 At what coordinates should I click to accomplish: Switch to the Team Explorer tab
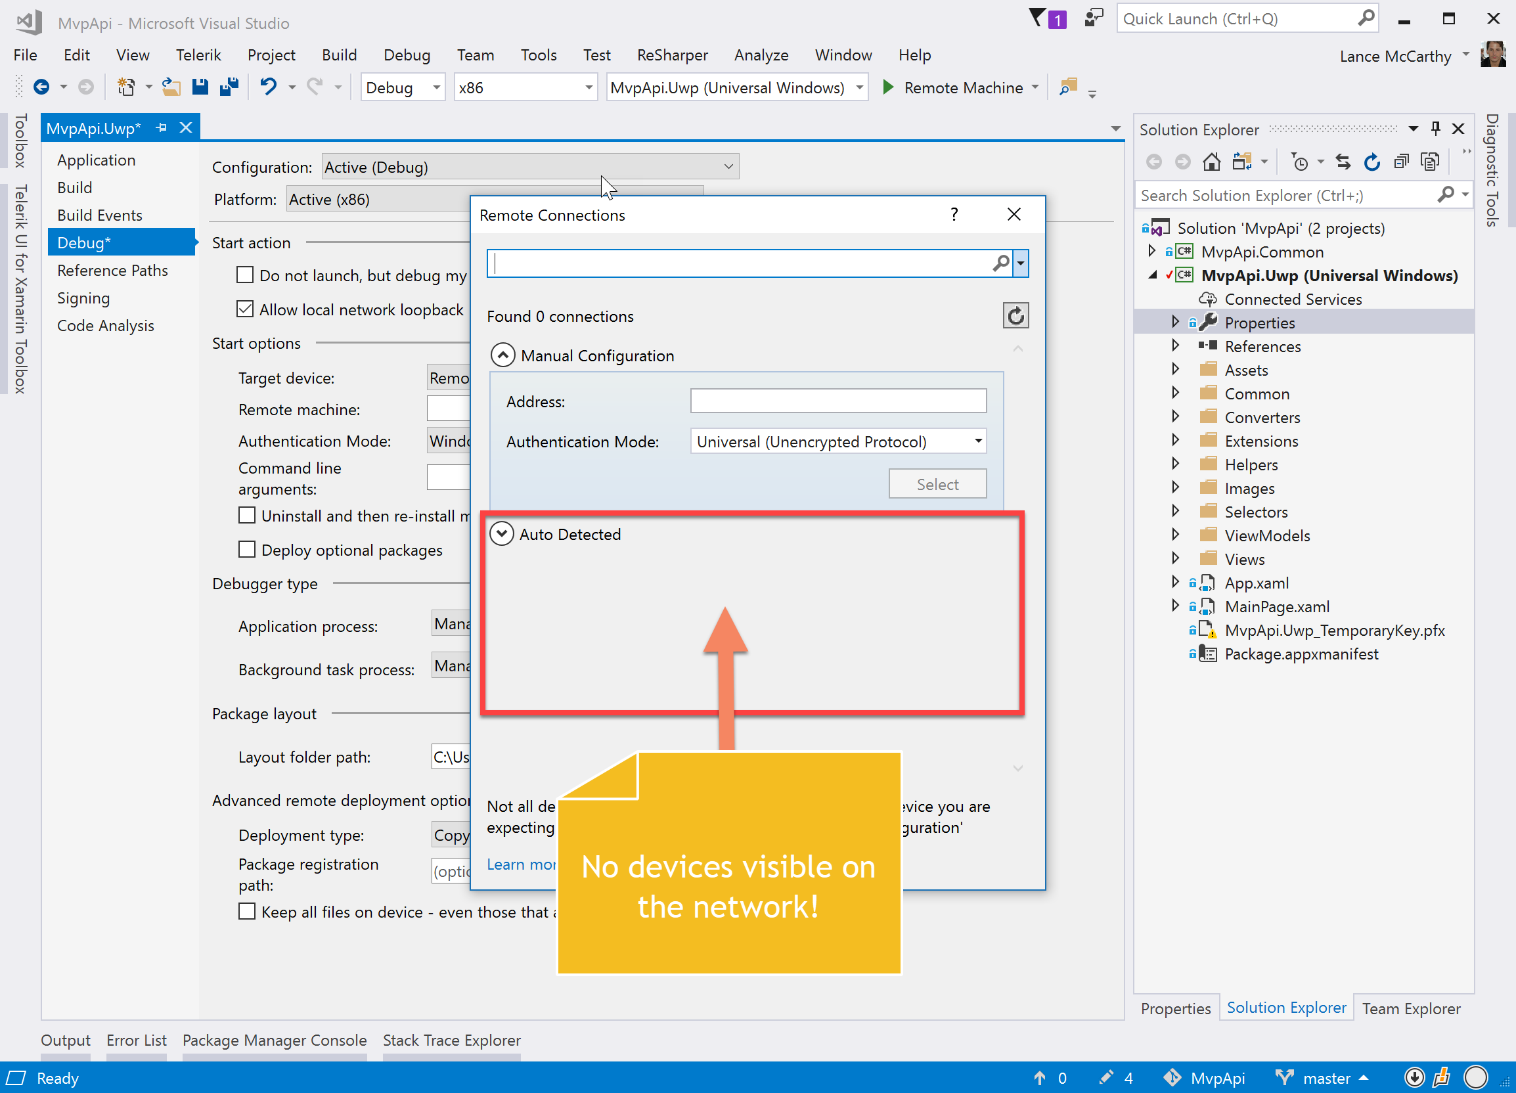(1410, 1008)
